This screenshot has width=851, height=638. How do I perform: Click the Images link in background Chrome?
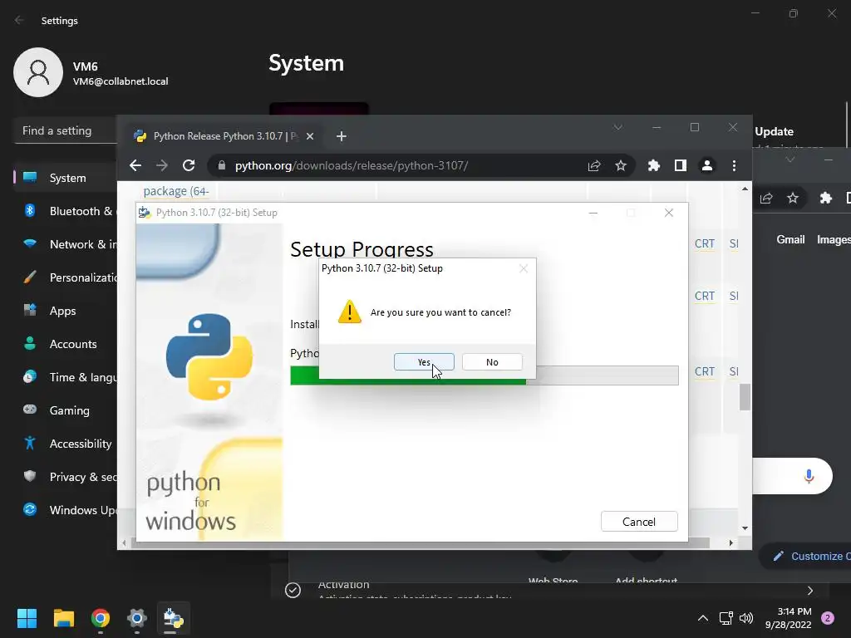click(x=834, y=239)
